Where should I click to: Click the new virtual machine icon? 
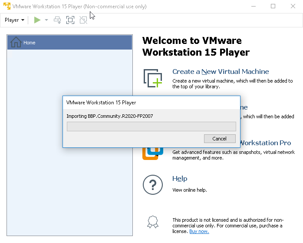coord(153,78)
